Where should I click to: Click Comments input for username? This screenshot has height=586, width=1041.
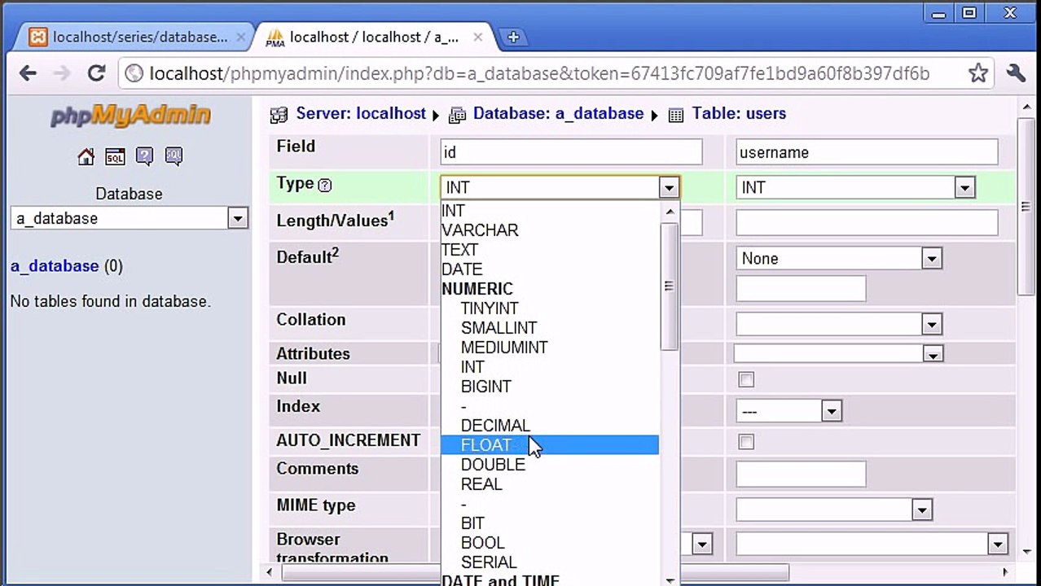pos(801,474)
